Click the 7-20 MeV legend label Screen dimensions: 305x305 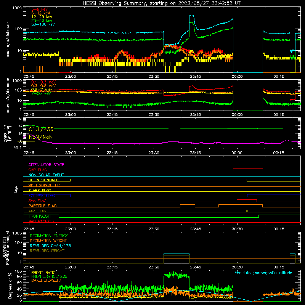[41, 93]
